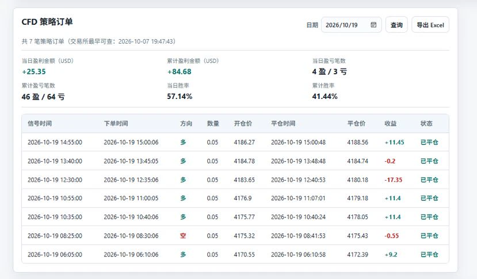Click close time 2026-10-19 10:40:24

point(299,217)
